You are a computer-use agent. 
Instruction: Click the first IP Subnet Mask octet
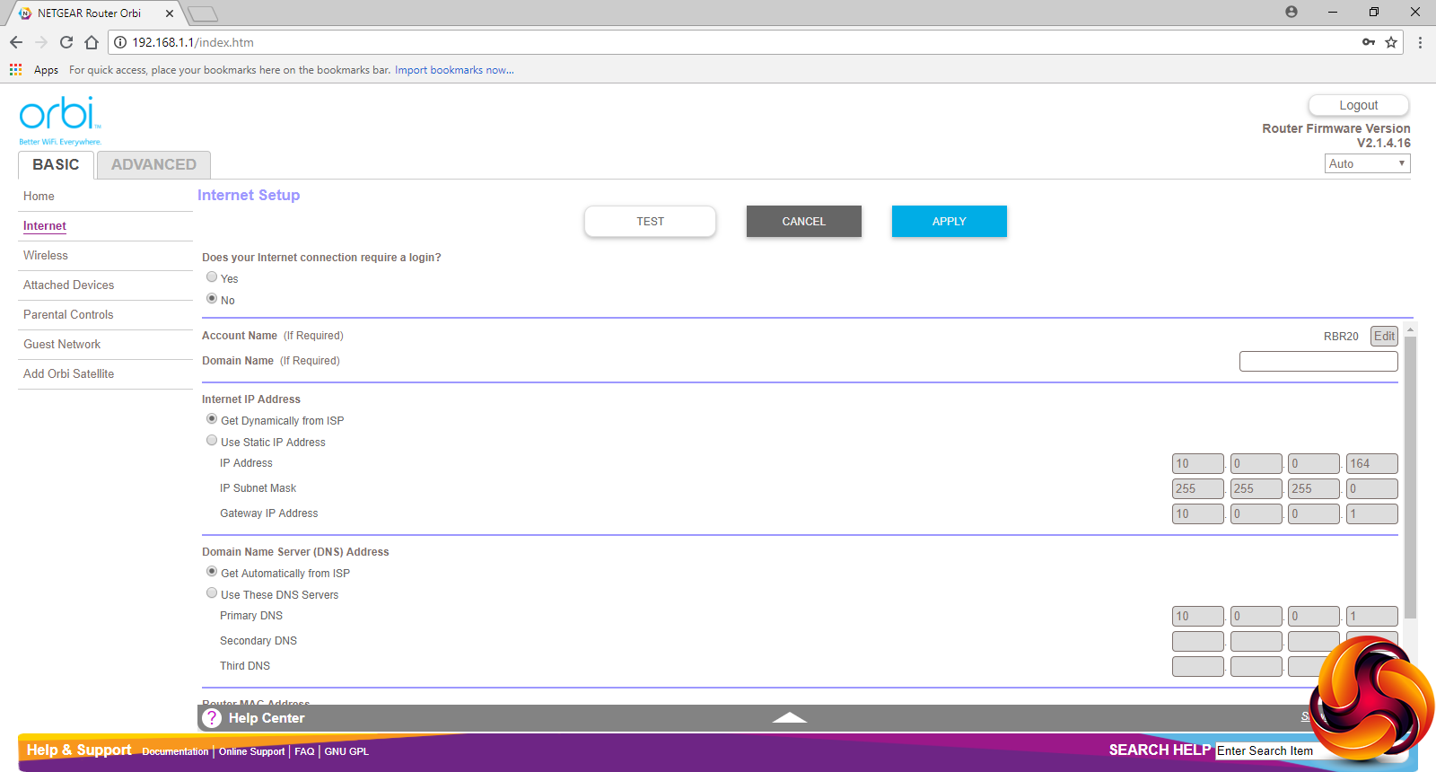[x=1198, y=488]
